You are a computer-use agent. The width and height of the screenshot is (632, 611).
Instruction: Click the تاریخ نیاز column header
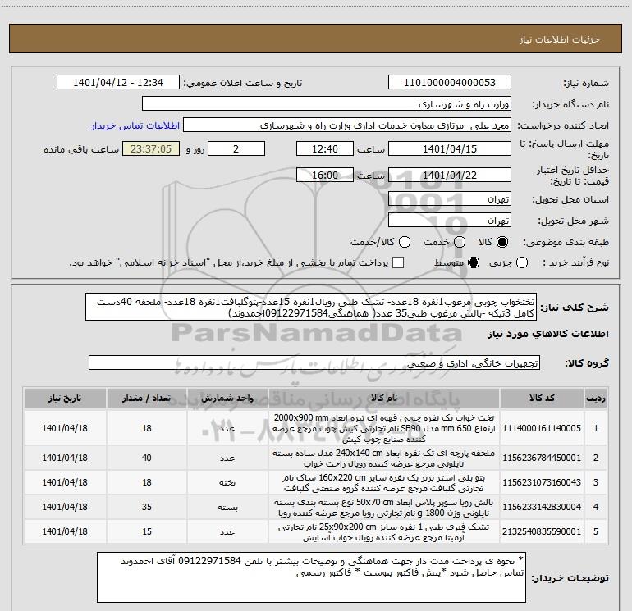[65, 398]
